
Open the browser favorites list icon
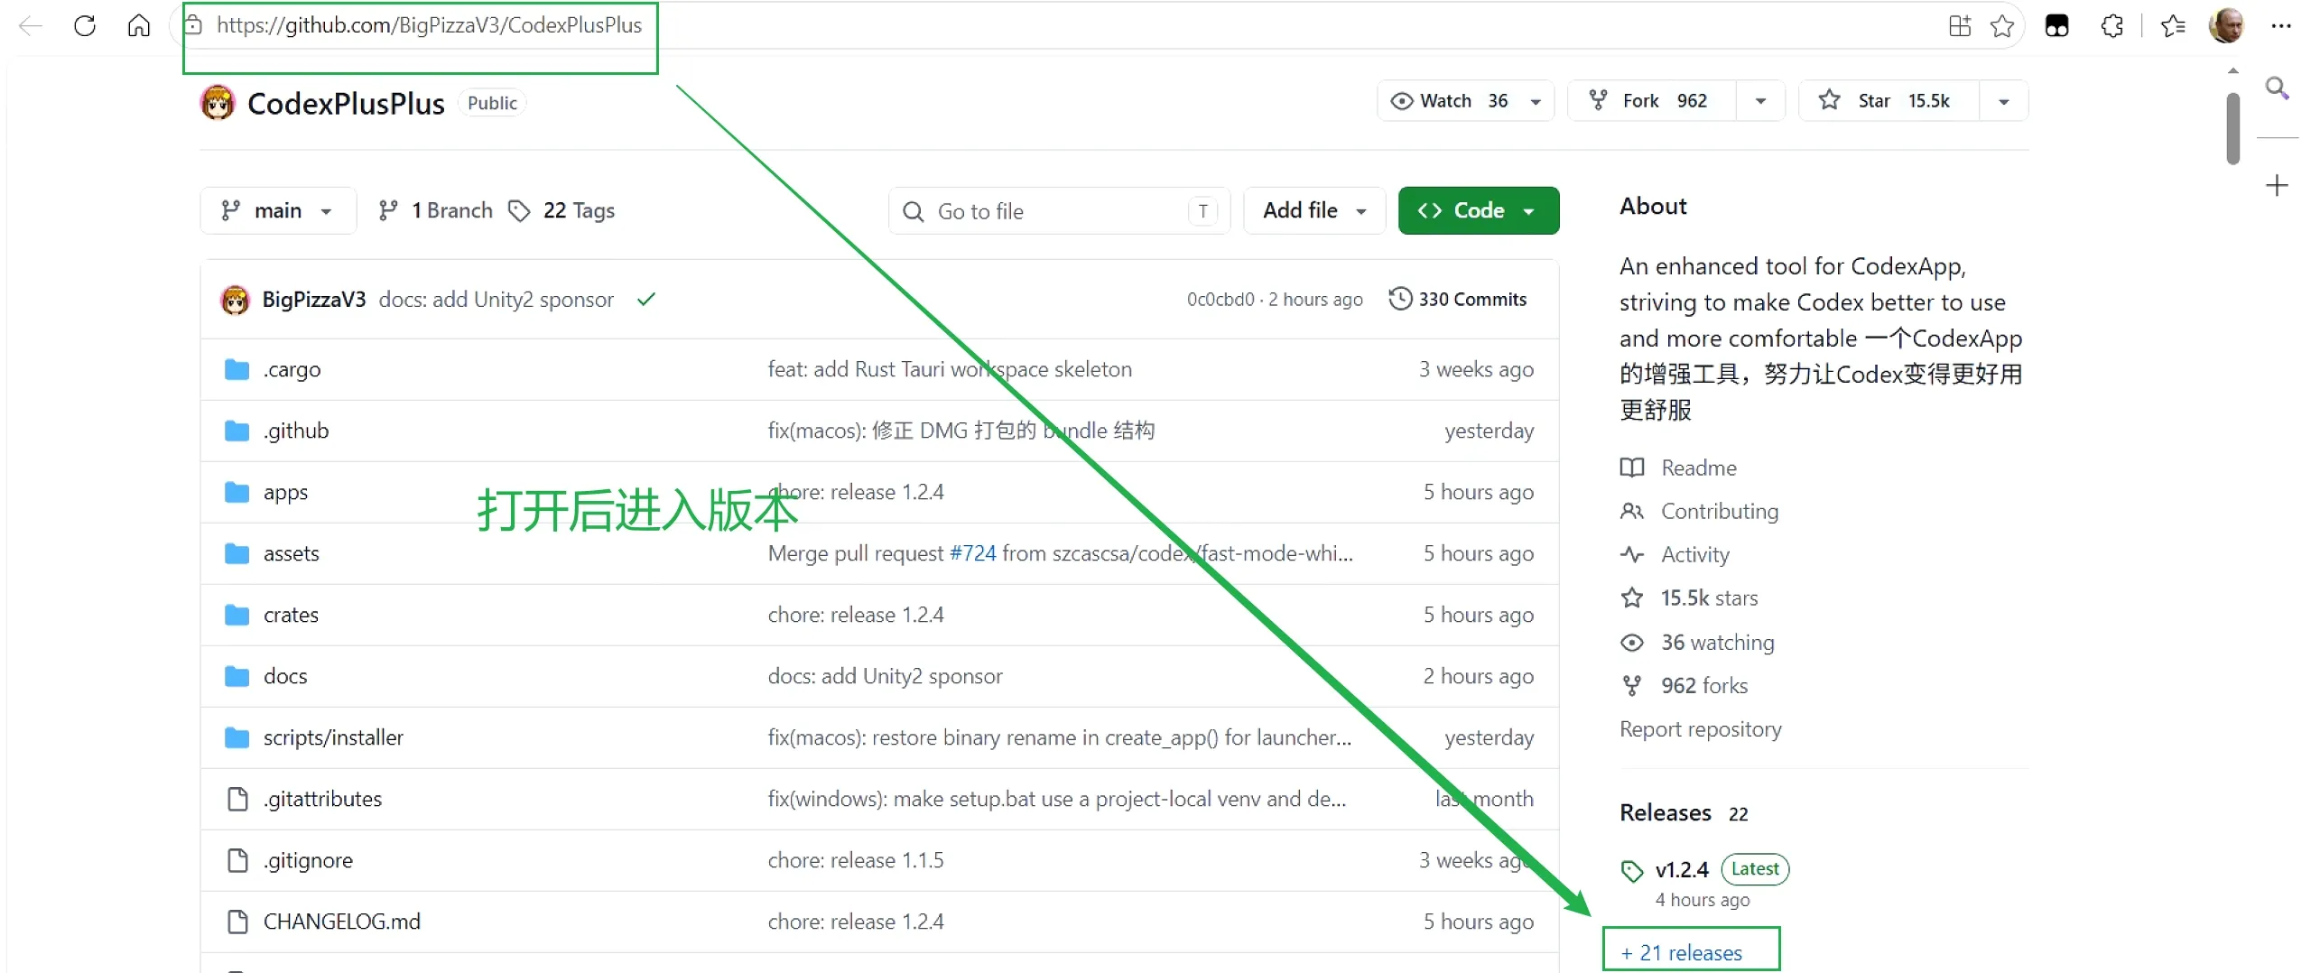point(2173,25)
